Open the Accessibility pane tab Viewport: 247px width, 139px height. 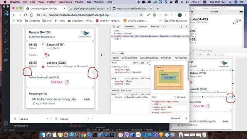(181, 58)
